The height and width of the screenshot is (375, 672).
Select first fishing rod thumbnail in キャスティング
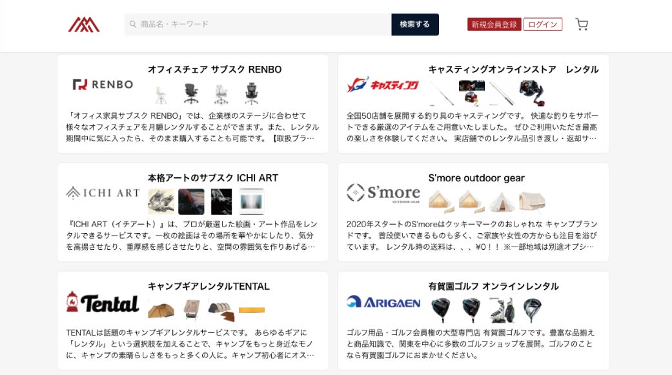click(x=442, y=94)
